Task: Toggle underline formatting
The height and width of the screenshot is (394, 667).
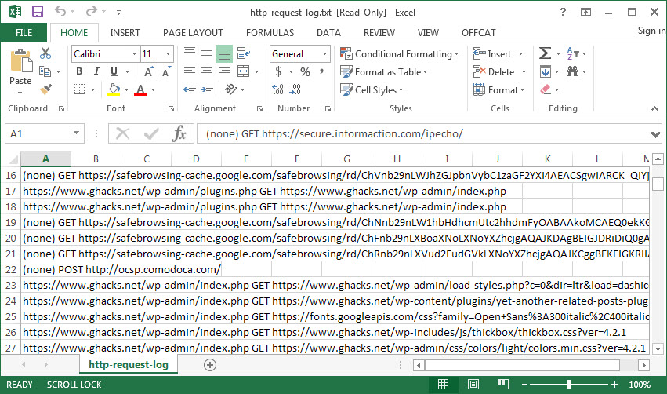Action: pos(114,71)
